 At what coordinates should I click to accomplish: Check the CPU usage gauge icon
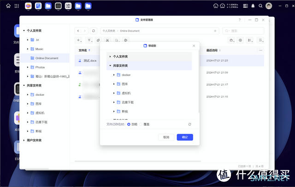216,6
